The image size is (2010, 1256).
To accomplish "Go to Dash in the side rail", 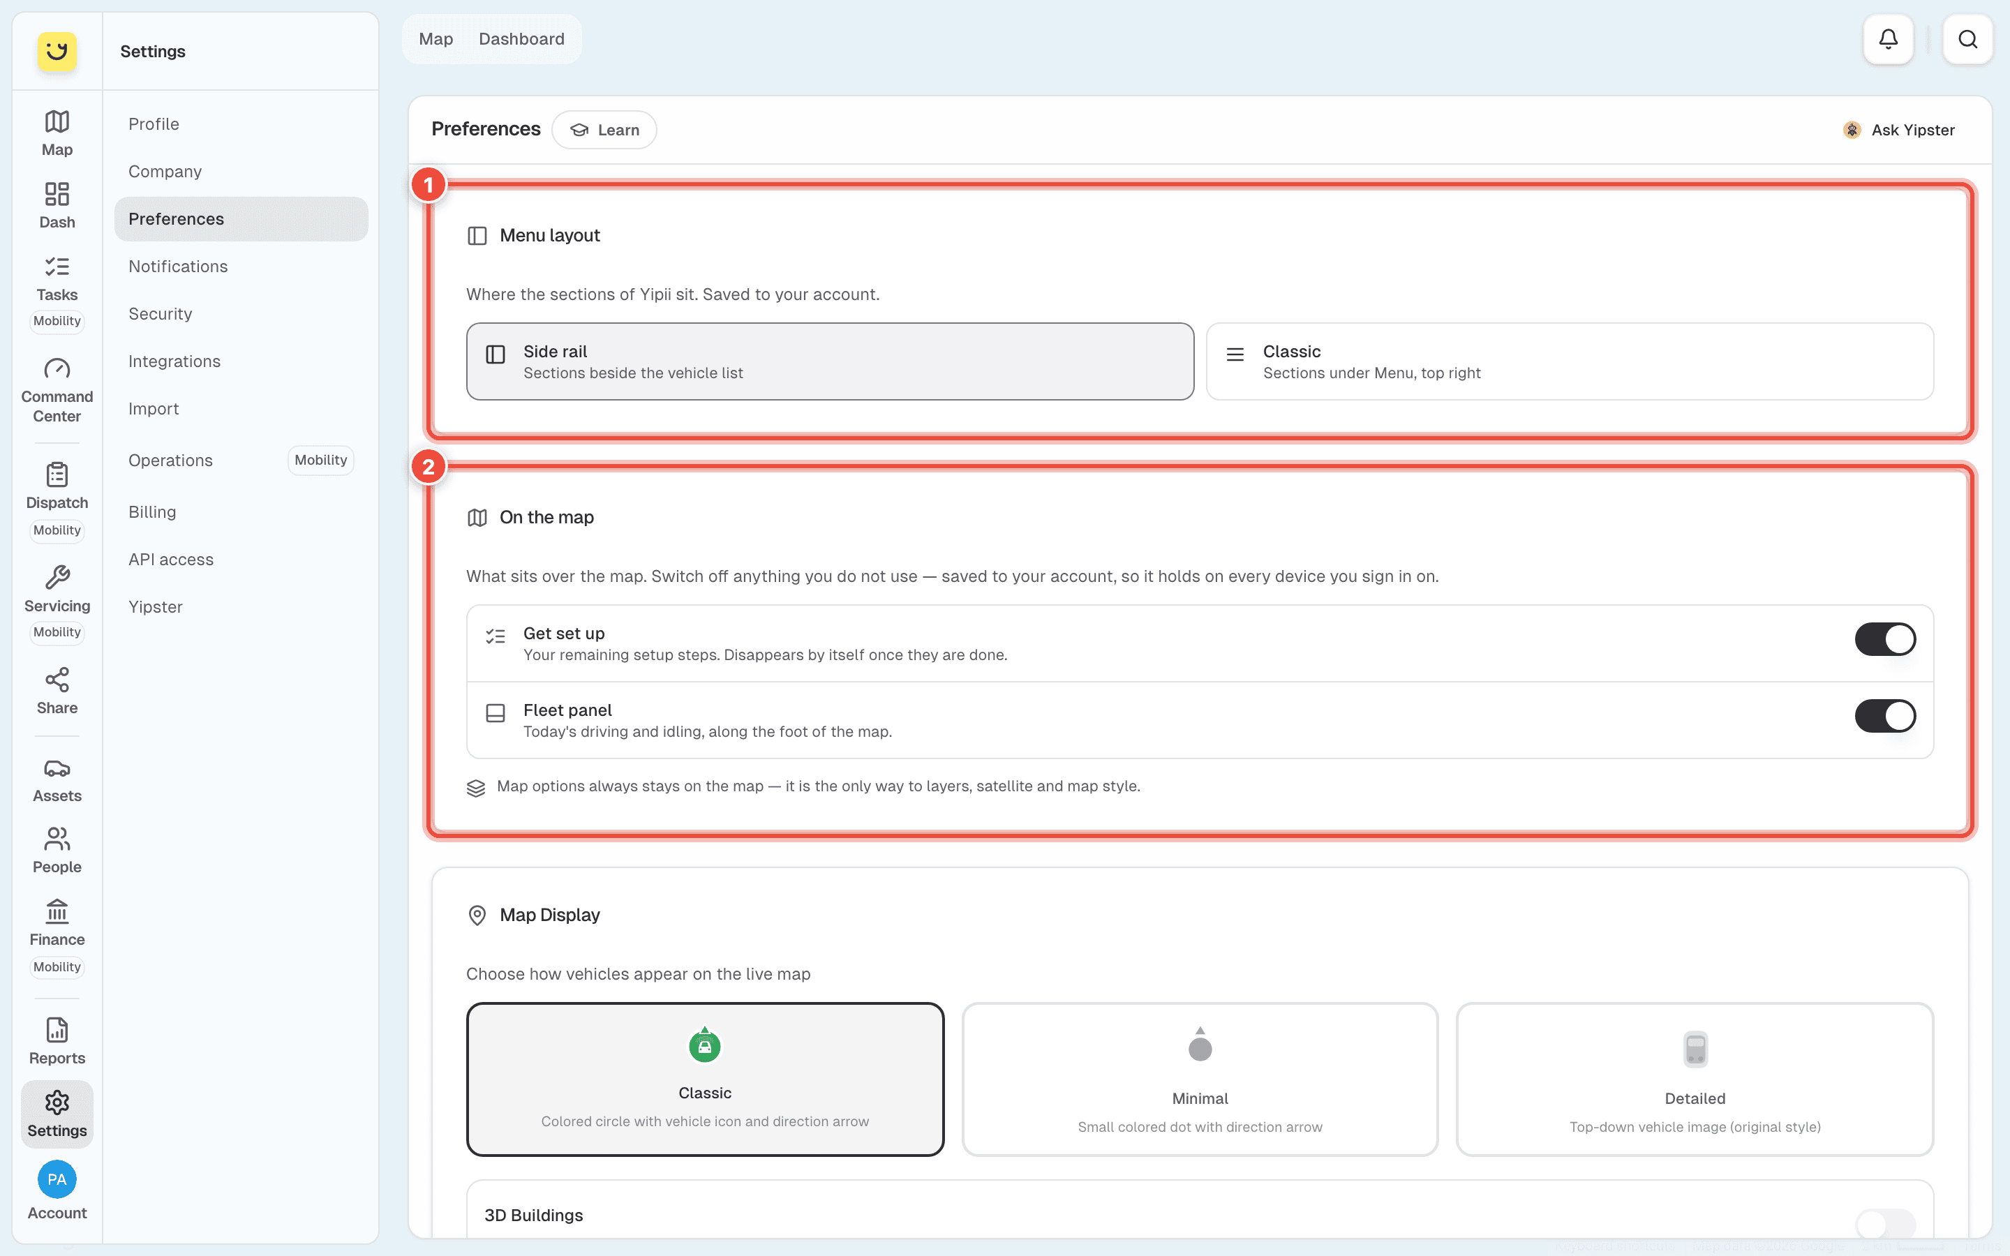I will click(57, 205).
